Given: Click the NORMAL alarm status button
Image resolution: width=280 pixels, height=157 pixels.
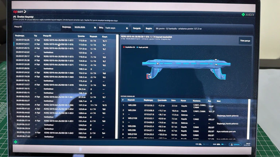Looking at the screenshot, I should click(x=235, y=145).
